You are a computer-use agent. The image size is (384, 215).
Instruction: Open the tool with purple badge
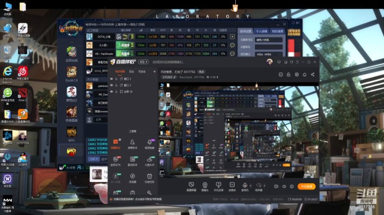pos(149,144)
